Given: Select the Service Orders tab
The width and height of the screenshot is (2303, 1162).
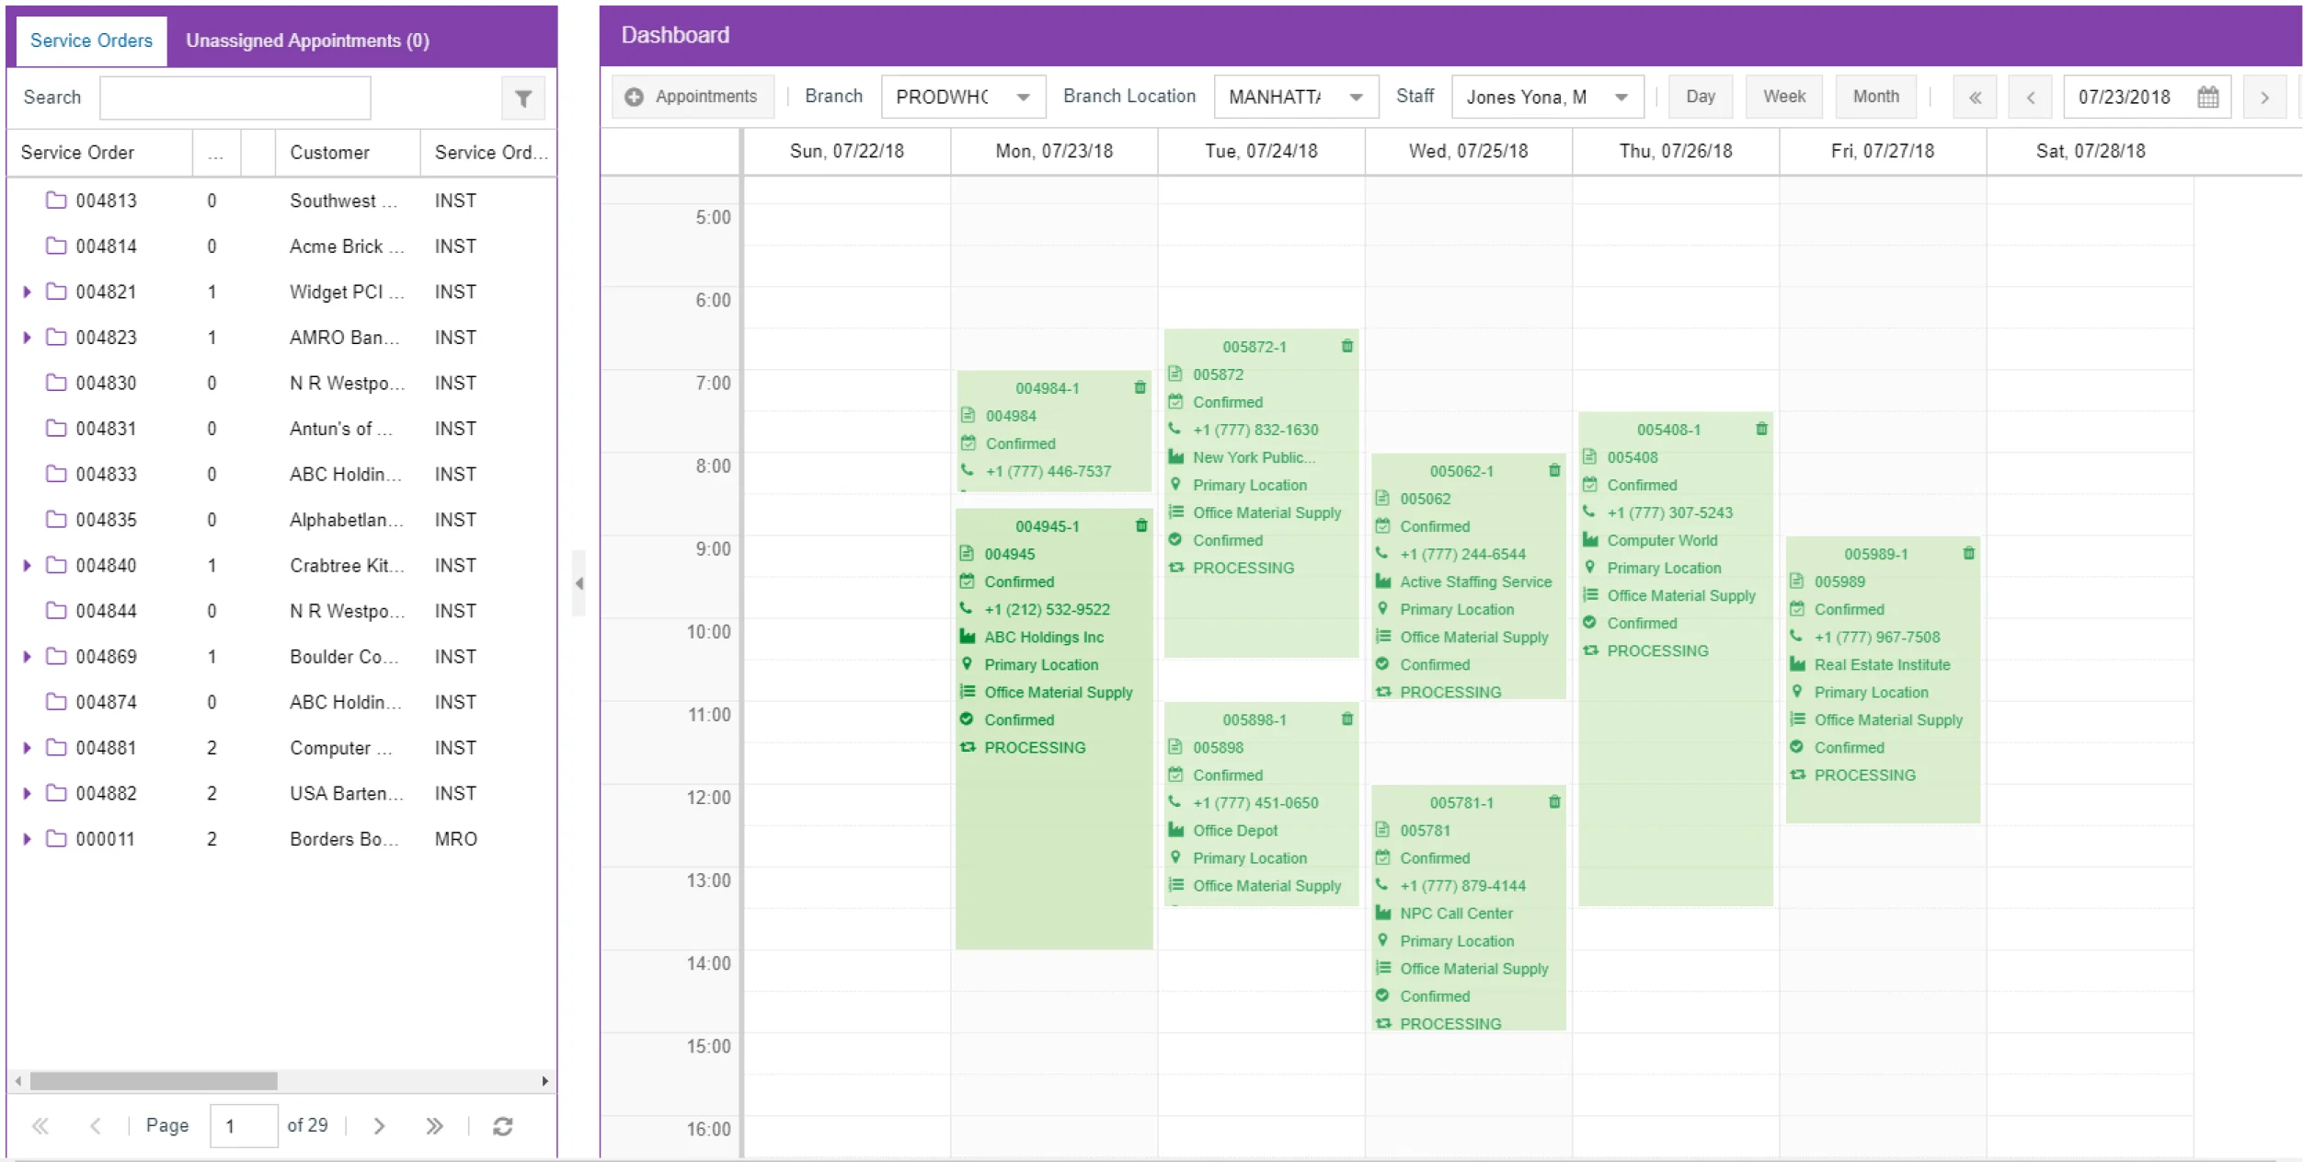Looking at the screenshot, I should pos(91,40).
